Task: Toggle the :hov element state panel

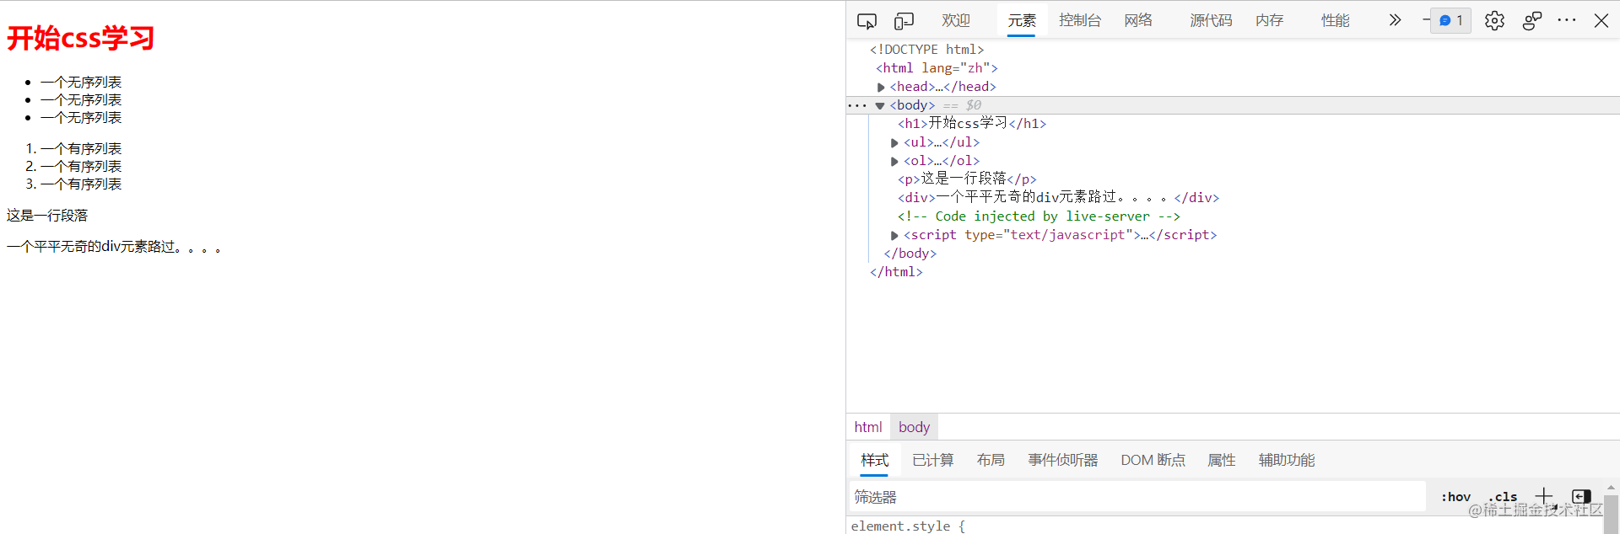Action: point(1455,497)
